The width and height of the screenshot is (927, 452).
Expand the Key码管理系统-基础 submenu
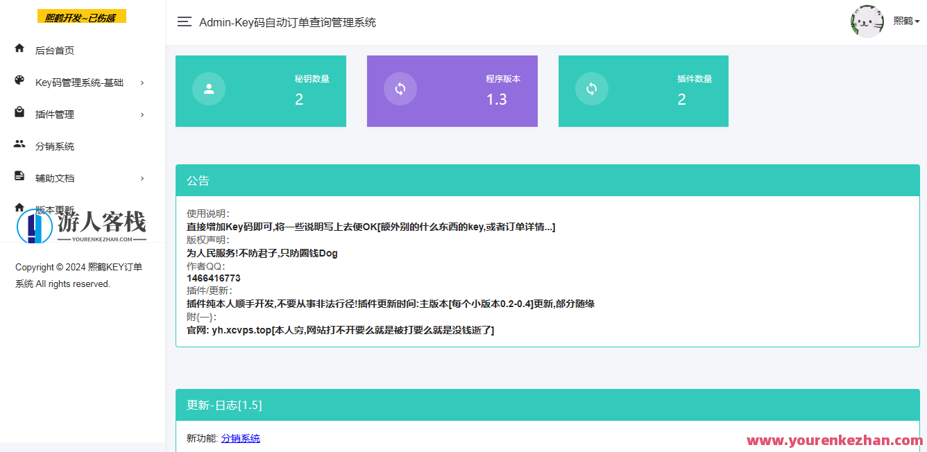click(142, 81)
